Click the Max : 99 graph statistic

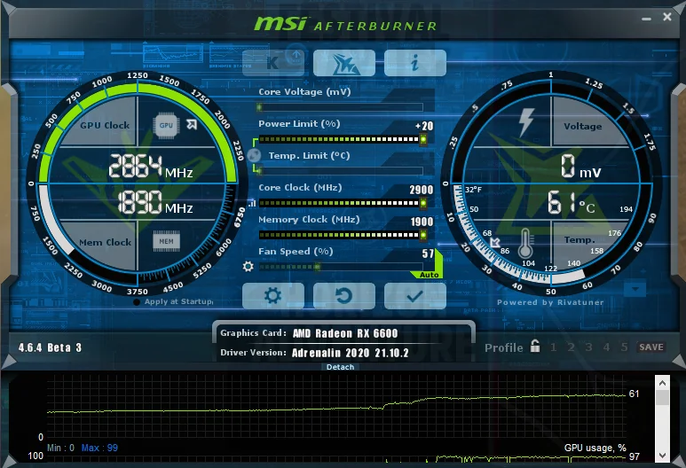[99, 448]
